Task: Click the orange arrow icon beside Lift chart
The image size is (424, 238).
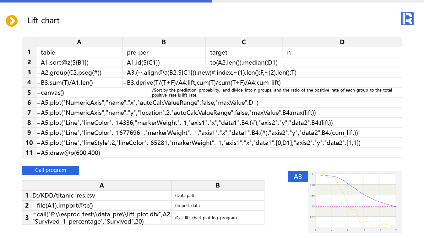Action: [12, 21]
